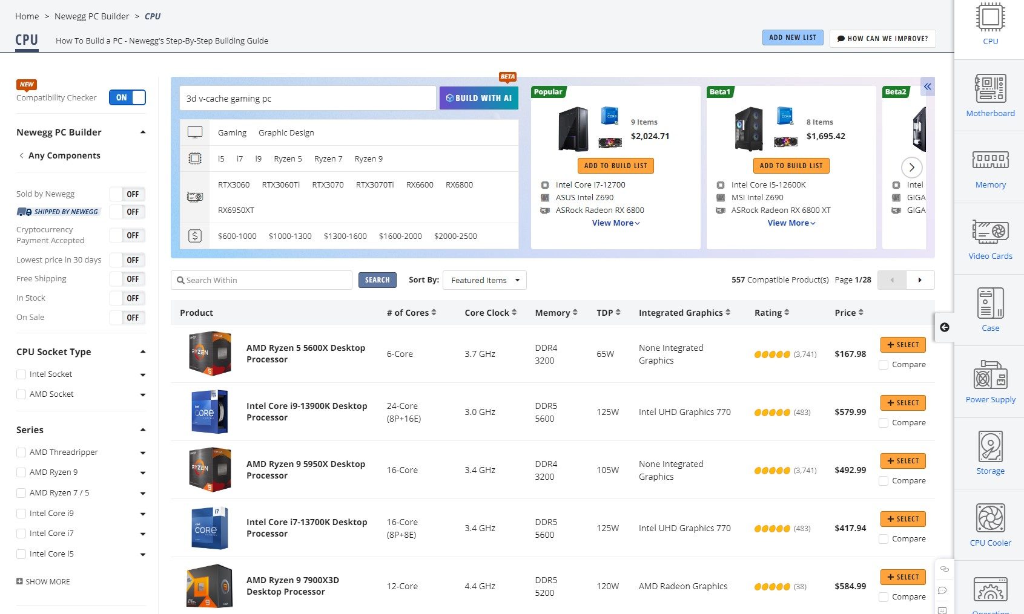Collapse the sidebar with the back arrow icon
This screenshot has height=614, width=1024.
945,327
